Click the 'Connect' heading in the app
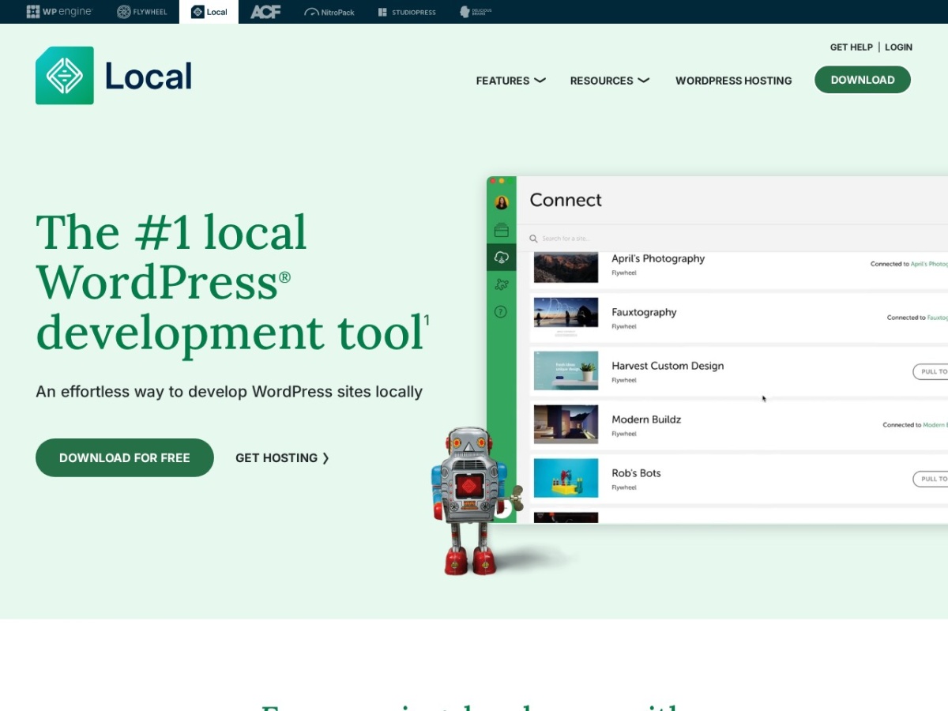The width and height of the screenshot is (948, 711). (566, 200)
